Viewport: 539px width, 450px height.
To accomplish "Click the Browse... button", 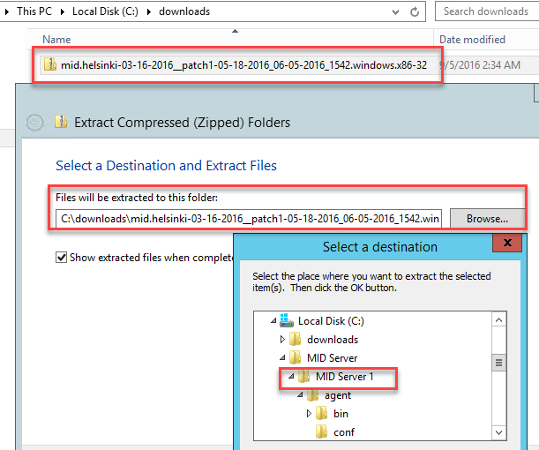I will coord(487,219).
